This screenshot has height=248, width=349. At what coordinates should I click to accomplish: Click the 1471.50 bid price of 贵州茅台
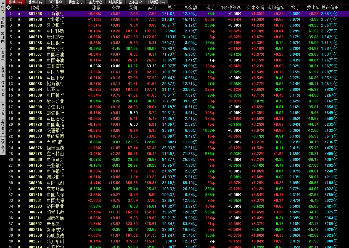(131, 37)
